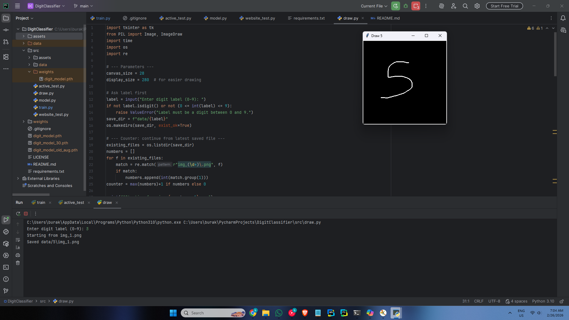The height and width of the screenshot is (320, 569).
Task: Click the Windows taskbar Search box
Action: point(213,313)
